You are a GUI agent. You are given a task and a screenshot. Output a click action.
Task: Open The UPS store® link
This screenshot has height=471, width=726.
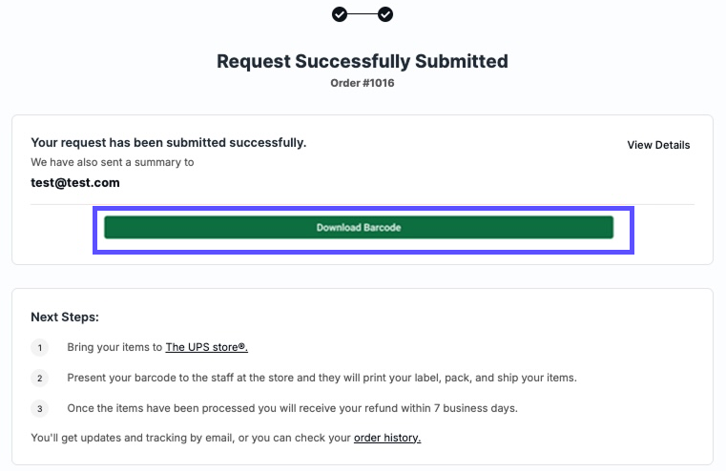pyautogui.click(x=207, y=347)
